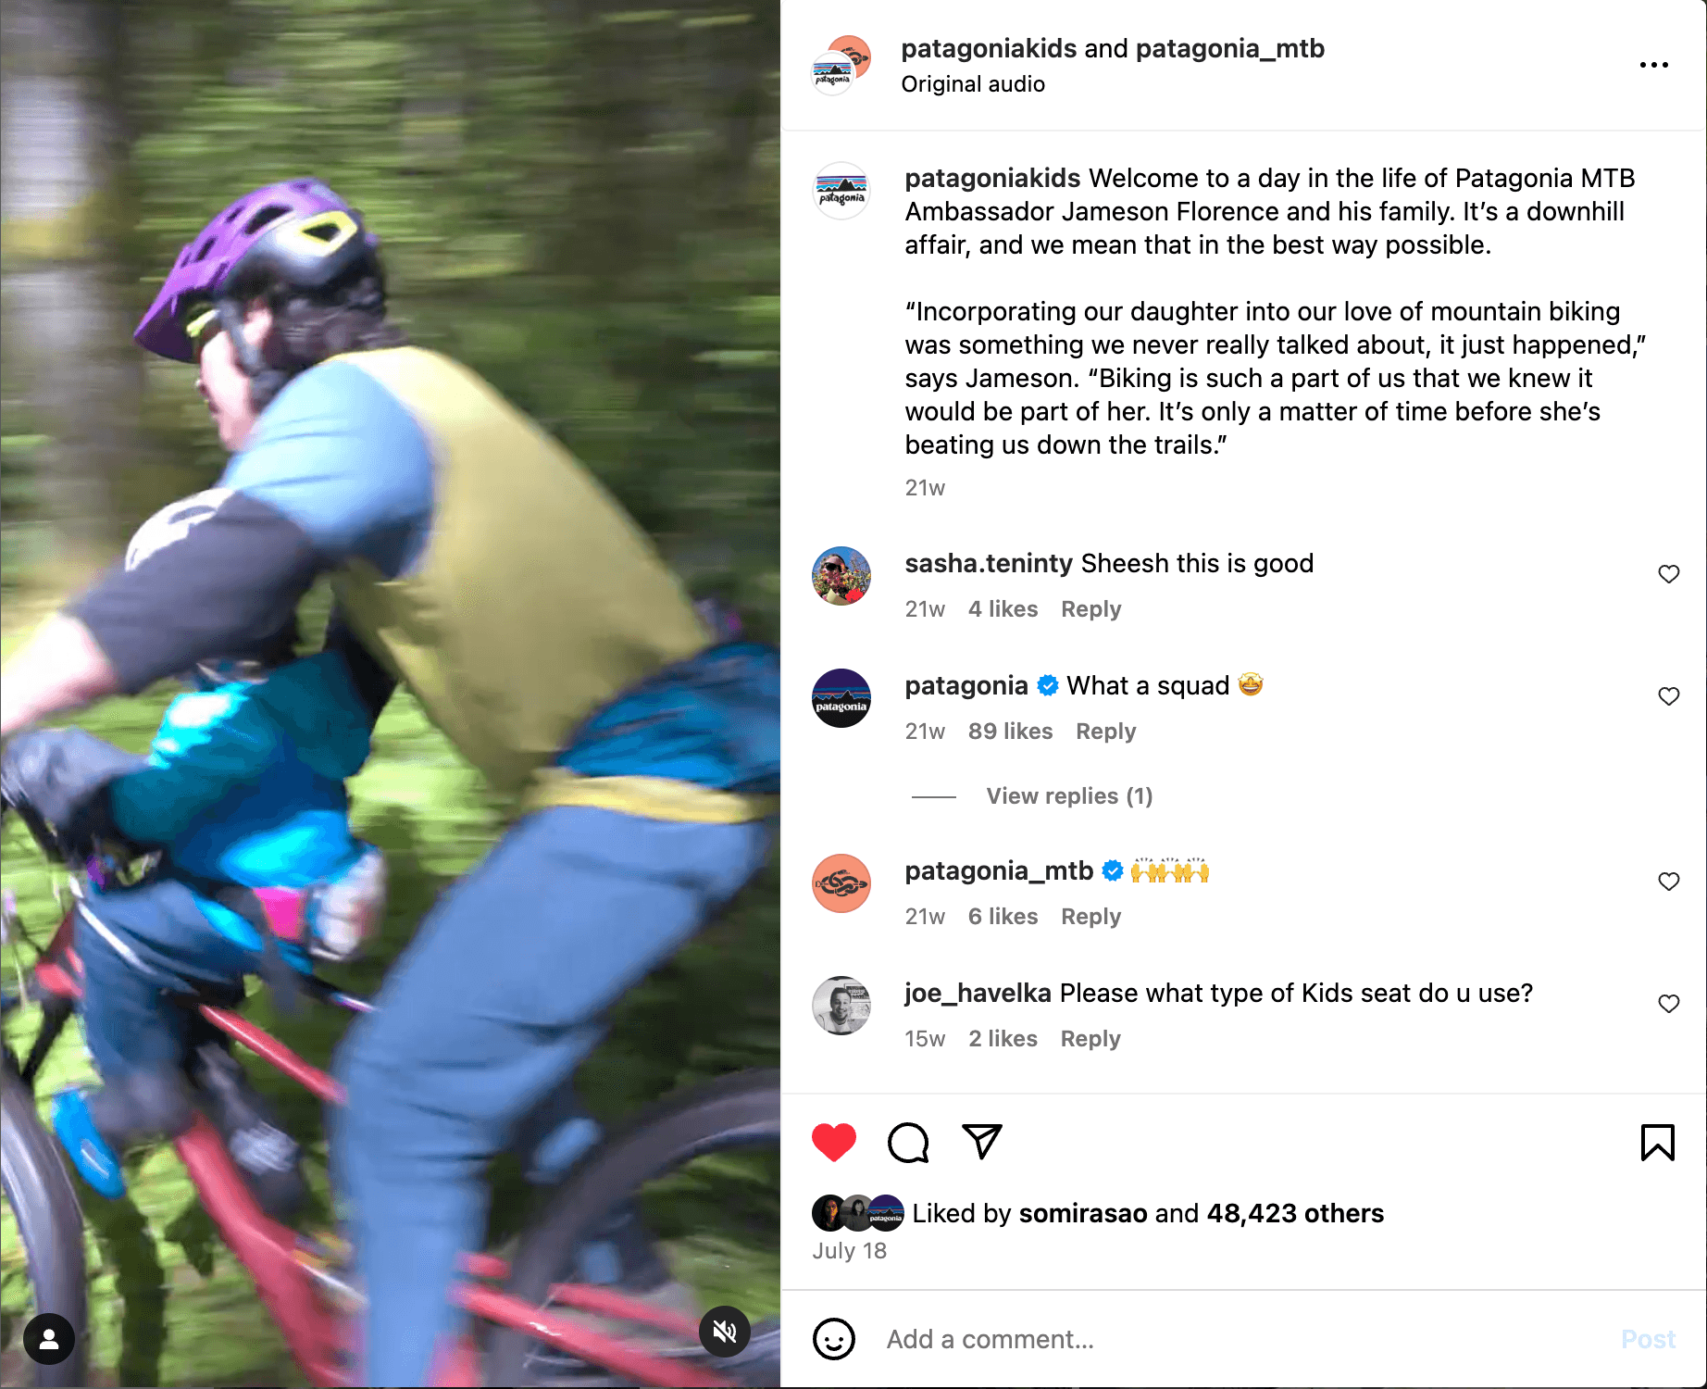Unlike the post with red heart
Image resolution: width=1707 pixels, height=1389 pixels.
click(833, 1142)
